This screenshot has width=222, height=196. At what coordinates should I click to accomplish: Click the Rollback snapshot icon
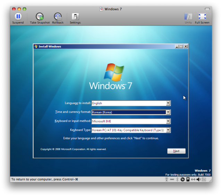point(58,16)
